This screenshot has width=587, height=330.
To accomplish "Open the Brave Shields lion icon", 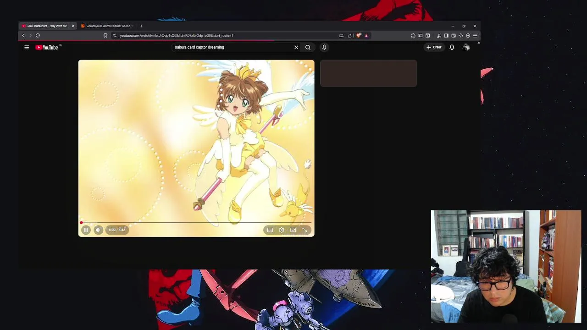I will 359,35.
